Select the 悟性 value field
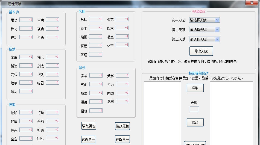This screenshot has height=145, width=260. tap(96, 111)
